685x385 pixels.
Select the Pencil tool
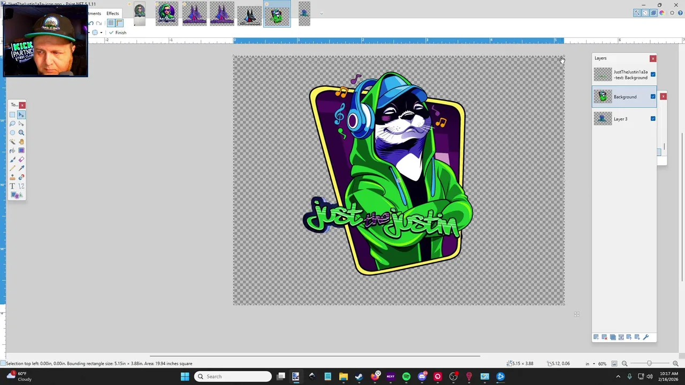pos(12,168)
